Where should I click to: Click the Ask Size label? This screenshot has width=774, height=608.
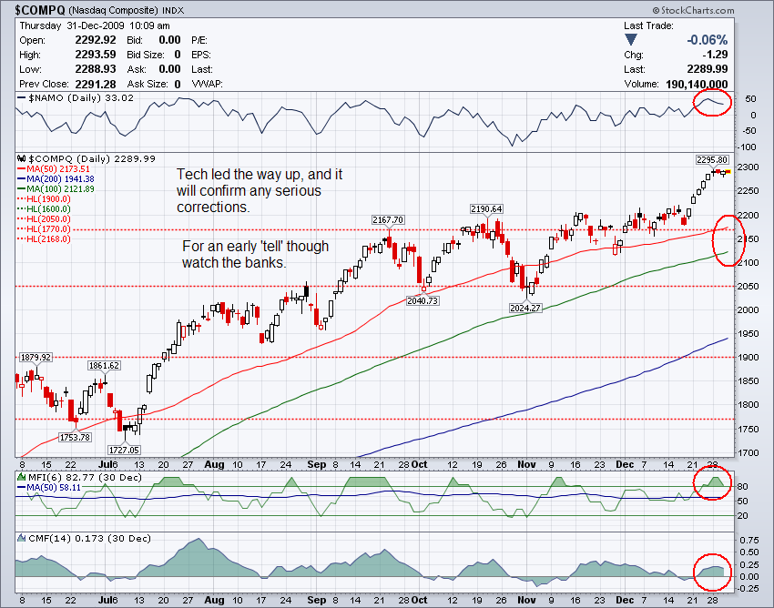(148, 84)
